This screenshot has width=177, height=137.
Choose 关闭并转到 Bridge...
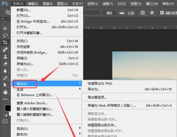tap(47, 53)
